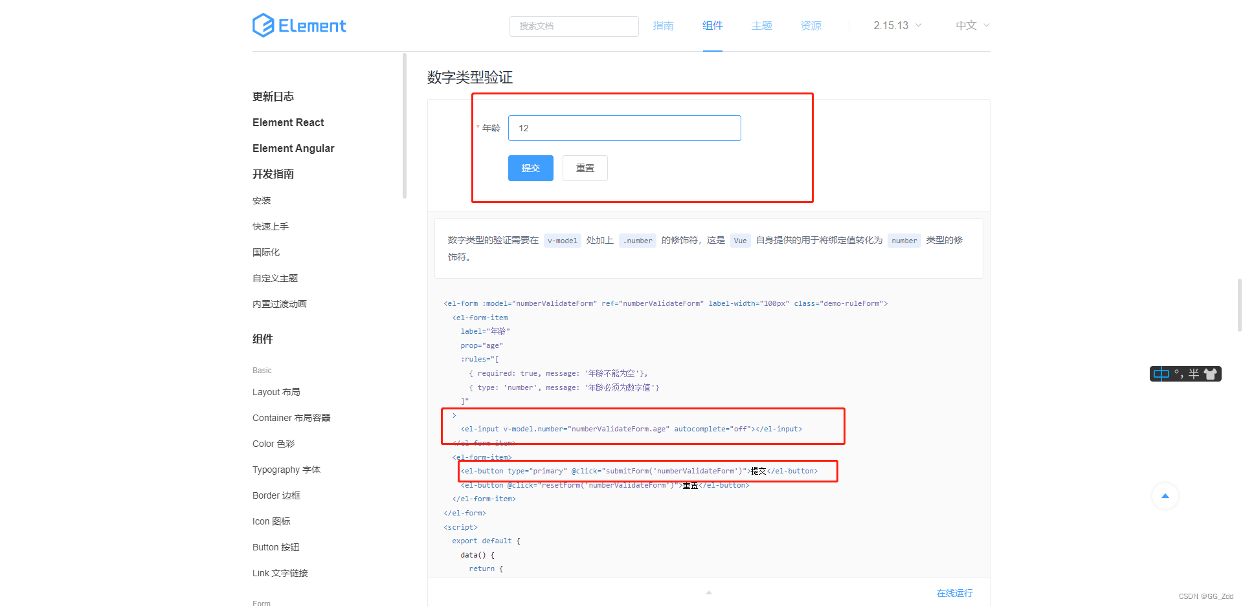
Task: Click the prop="age" code line
Action: tap(482, 345)
